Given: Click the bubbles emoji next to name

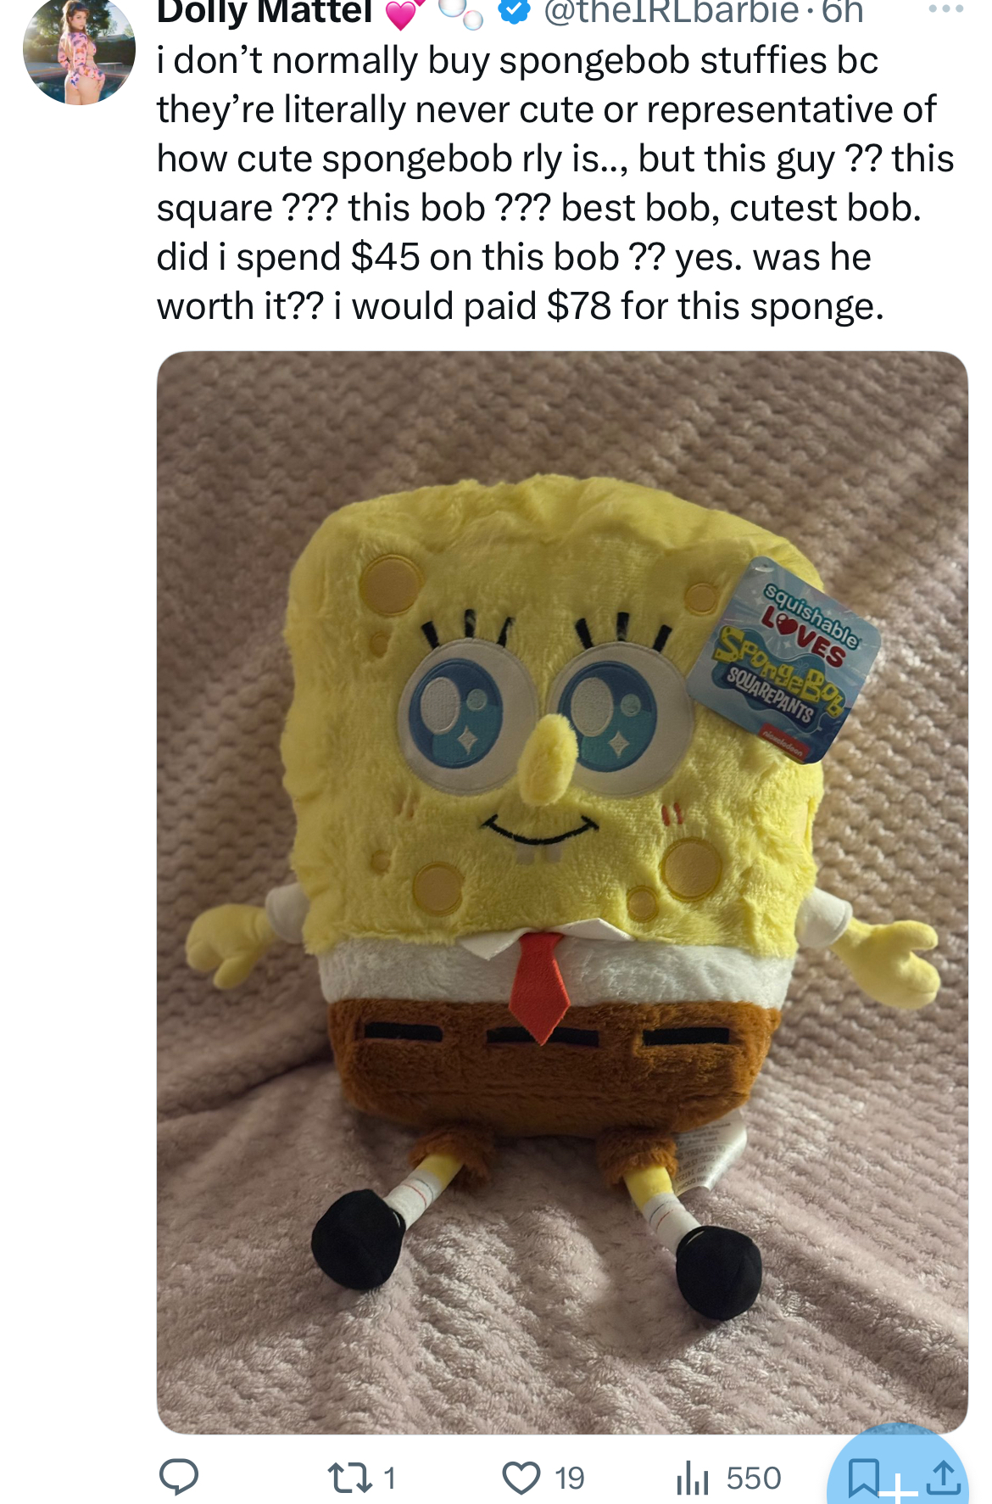Looking at the screenshot, I should [461, 12].
